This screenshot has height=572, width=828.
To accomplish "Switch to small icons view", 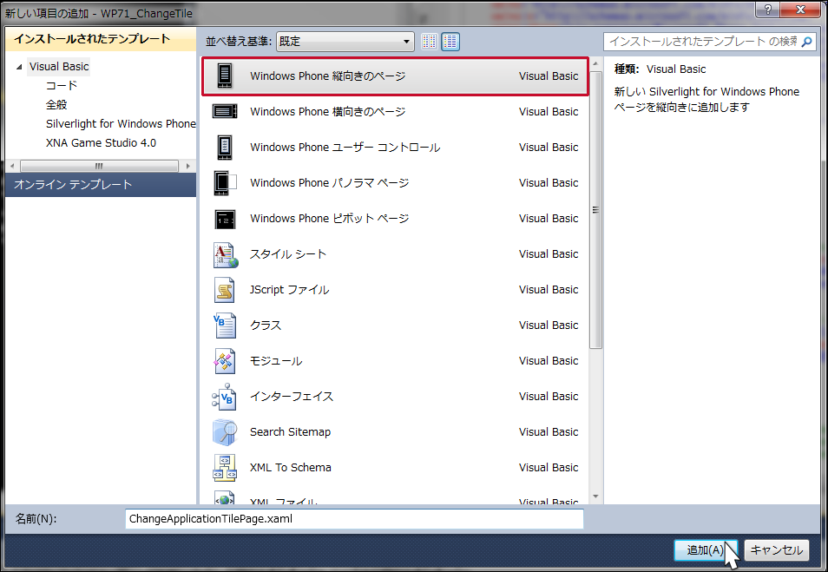I will pyautogui.click(x=430, y=42).
